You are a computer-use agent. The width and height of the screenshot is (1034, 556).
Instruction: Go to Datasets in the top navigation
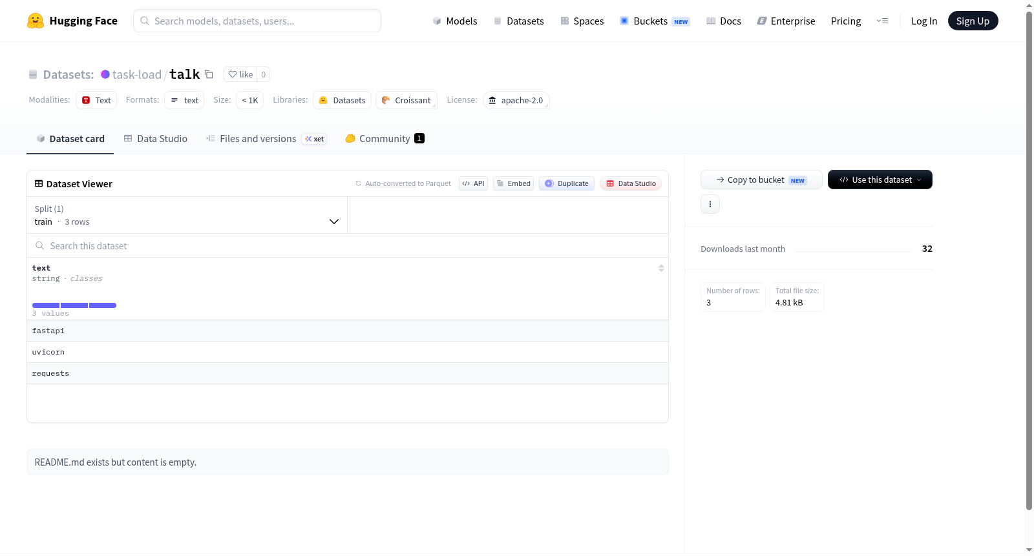(518, 21)
